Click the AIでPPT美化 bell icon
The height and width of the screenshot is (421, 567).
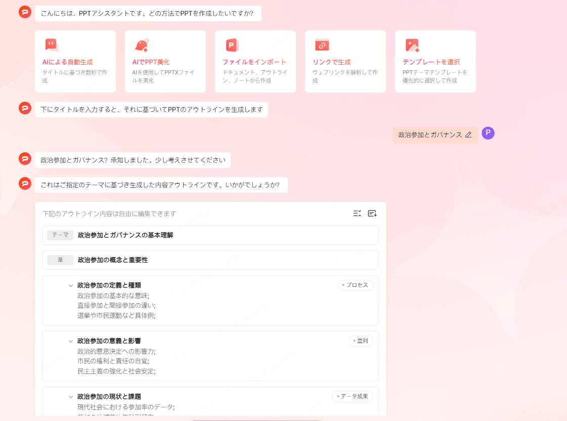(141, 45)
